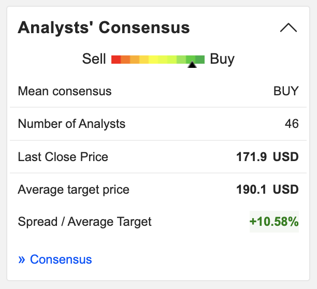Open the Consensus link
Viewport: 317px width, 289px height.
click(x=61, y=259)
